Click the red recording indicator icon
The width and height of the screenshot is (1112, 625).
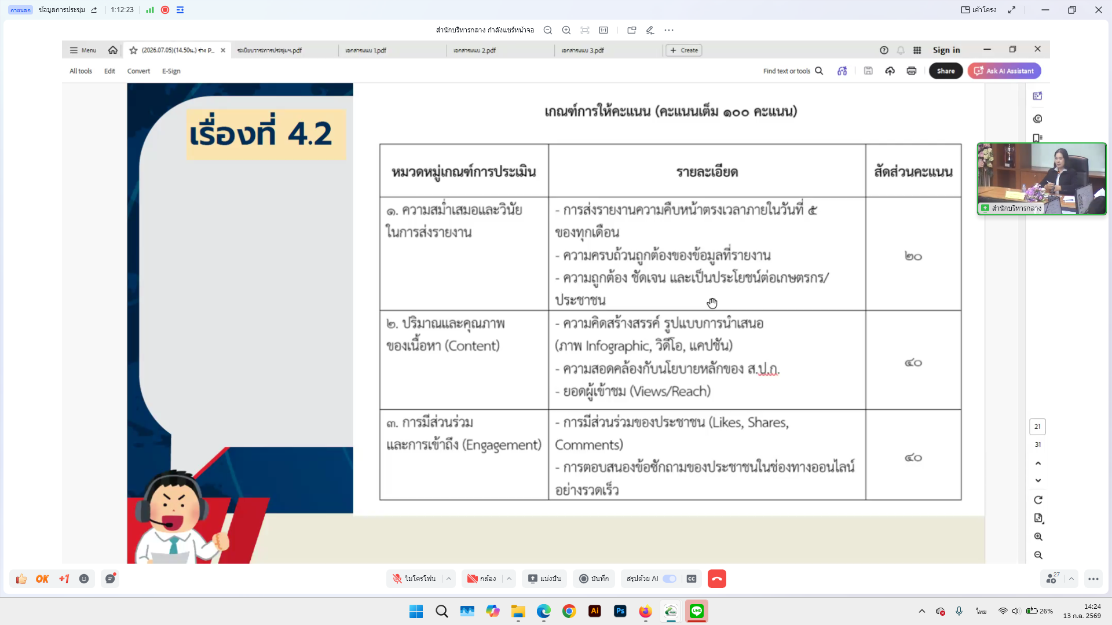165,10
